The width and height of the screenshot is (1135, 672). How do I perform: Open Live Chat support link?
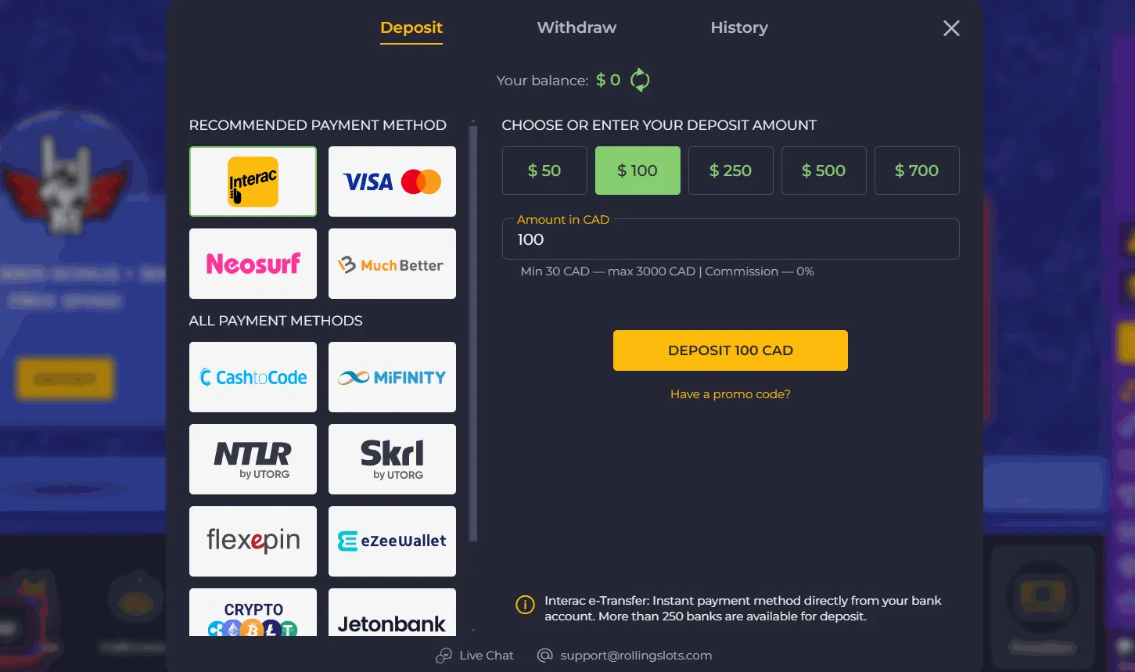(x=487, y=656)
